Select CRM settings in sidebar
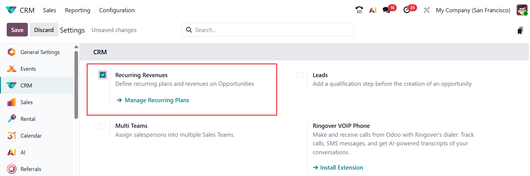Viewport: 530px width, 176px height. point(37,85)
